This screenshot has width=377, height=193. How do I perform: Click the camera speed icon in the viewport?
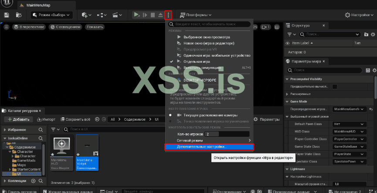tap(266, 27)
